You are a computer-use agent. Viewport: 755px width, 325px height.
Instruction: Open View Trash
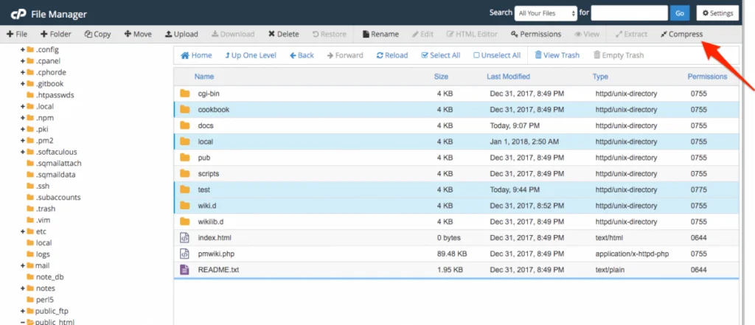(557, 55)
